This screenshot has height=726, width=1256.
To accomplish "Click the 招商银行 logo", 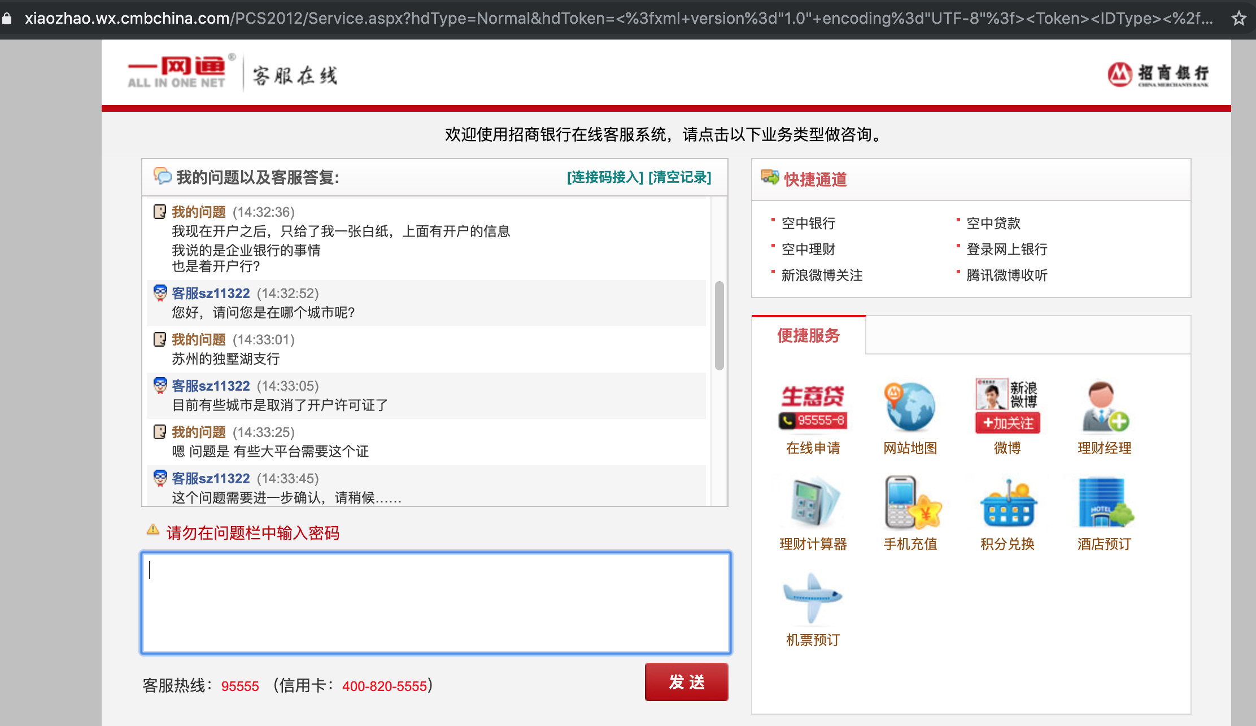I will coord(1158,75).
